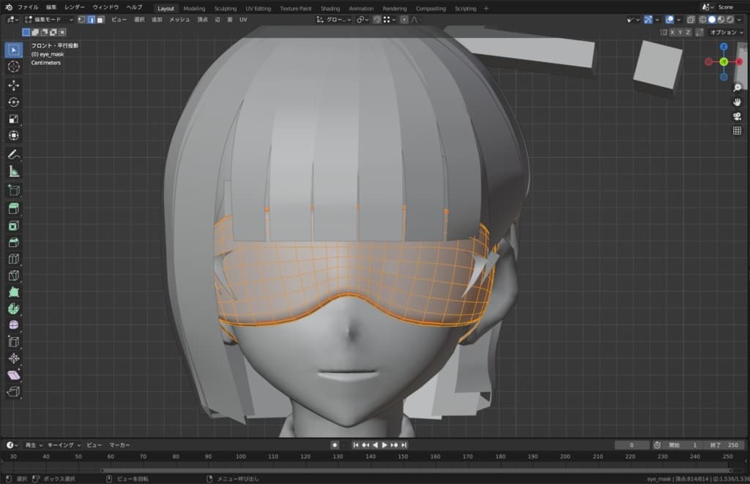Click the current frame number field
The height and width of the screenshot is (484, 750).
[631, 445]
